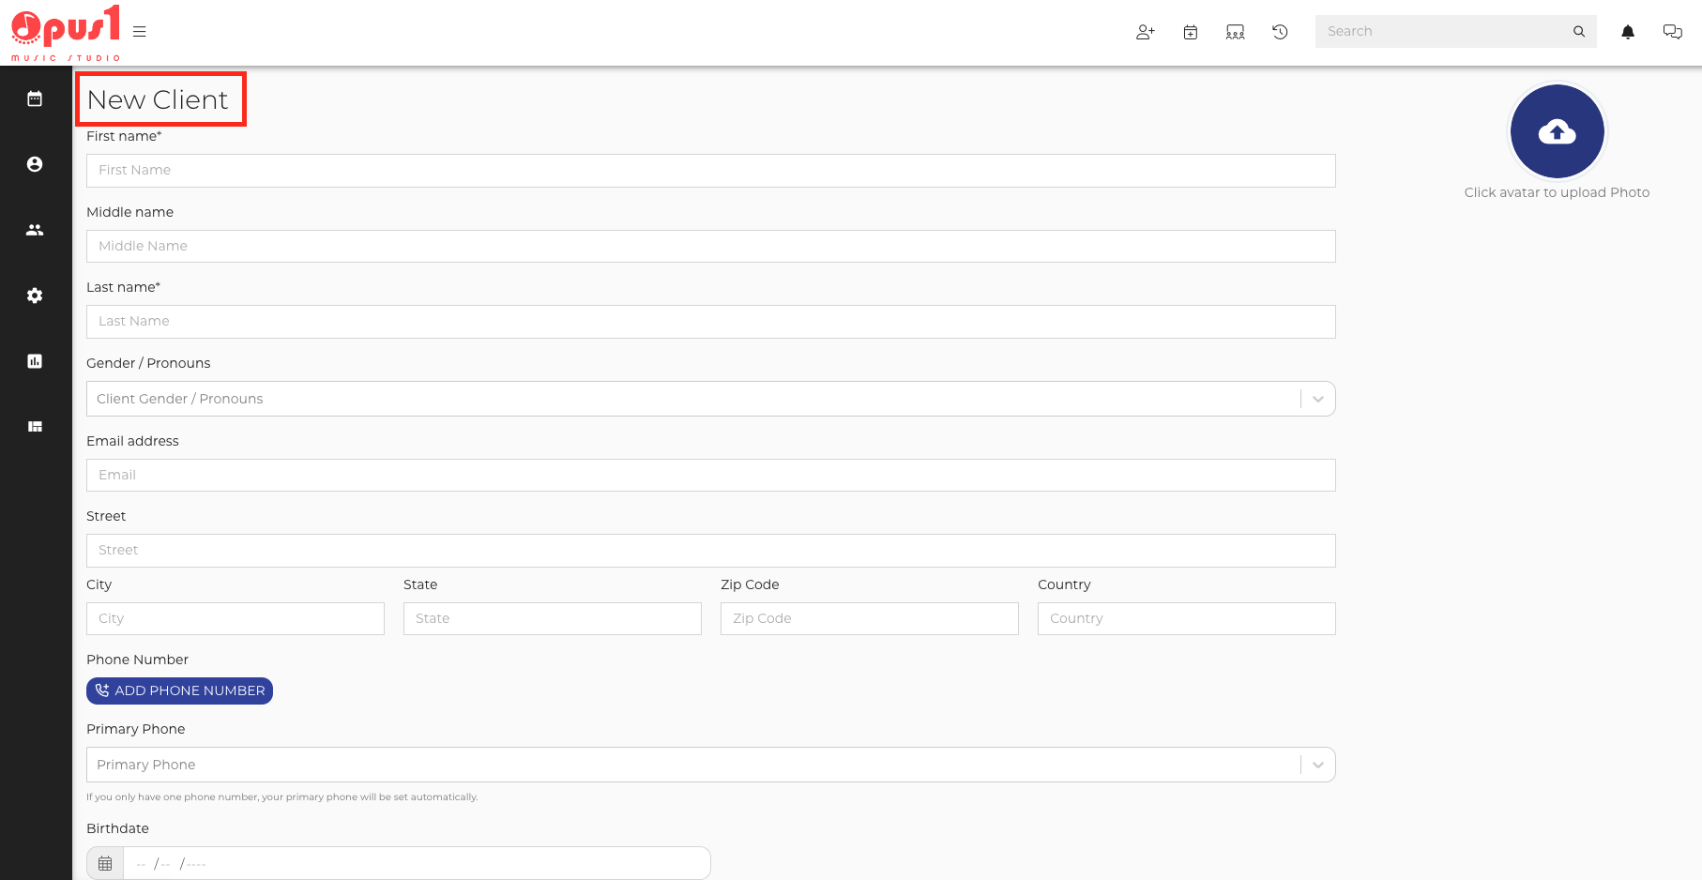Click the First Name input field
This screenshot has width=1702, height=880.
(710, 171)
